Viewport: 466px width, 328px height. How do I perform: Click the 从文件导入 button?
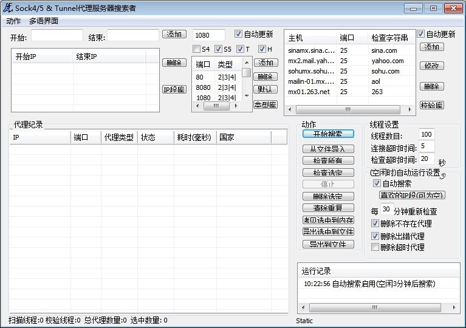[x=328, y=149]
